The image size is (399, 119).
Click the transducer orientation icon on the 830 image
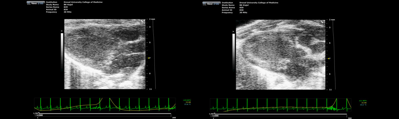tap(323, 22)
